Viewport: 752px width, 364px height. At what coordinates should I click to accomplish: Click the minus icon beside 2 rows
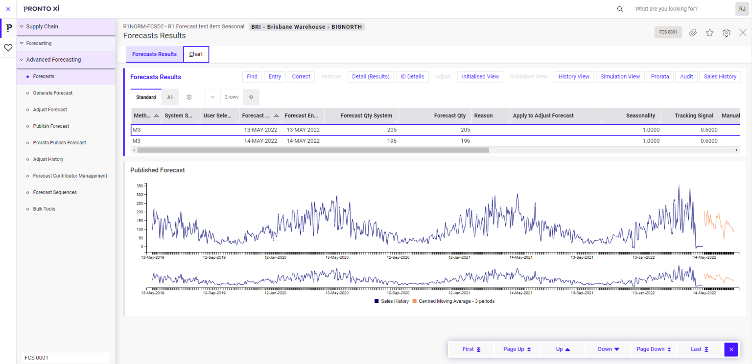(x=212, y=97)
